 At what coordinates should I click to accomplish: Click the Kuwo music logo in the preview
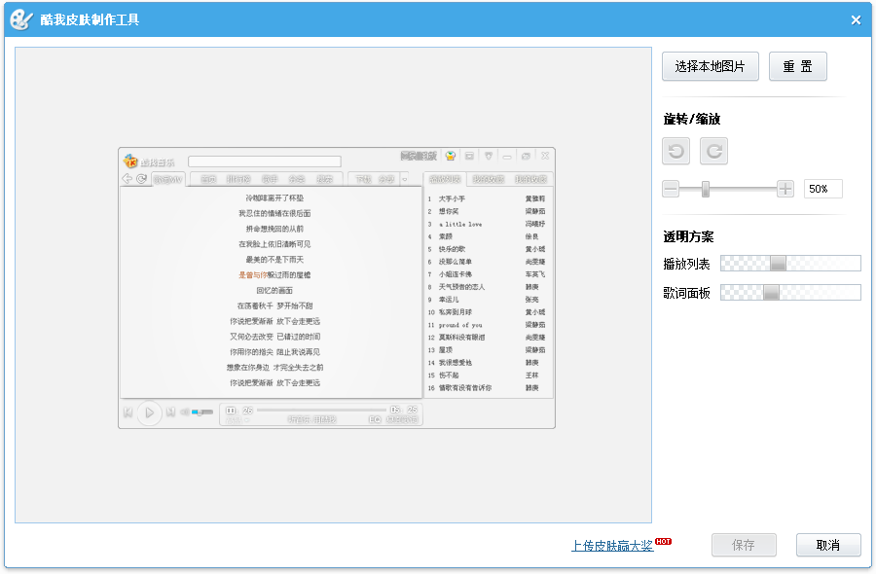130,161
